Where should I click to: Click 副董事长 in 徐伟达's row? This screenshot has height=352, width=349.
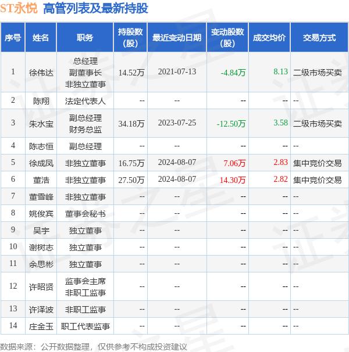click(86, 73)
